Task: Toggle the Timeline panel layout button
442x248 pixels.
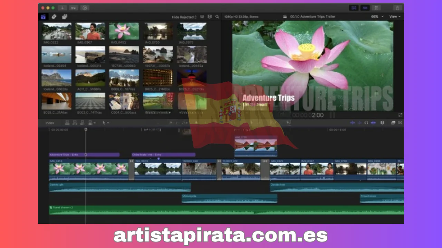Action: (x=365, y=8)
